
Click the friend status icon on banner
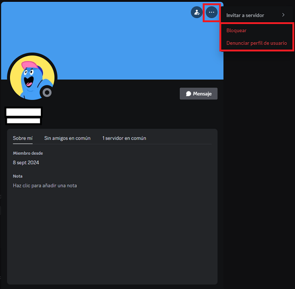tap(197, 12)
